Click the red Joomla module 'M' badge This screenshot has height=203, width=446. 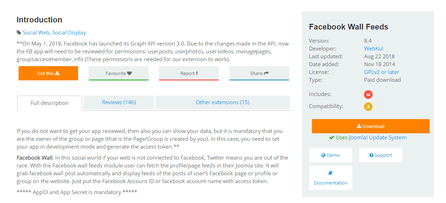click(368, 95)
